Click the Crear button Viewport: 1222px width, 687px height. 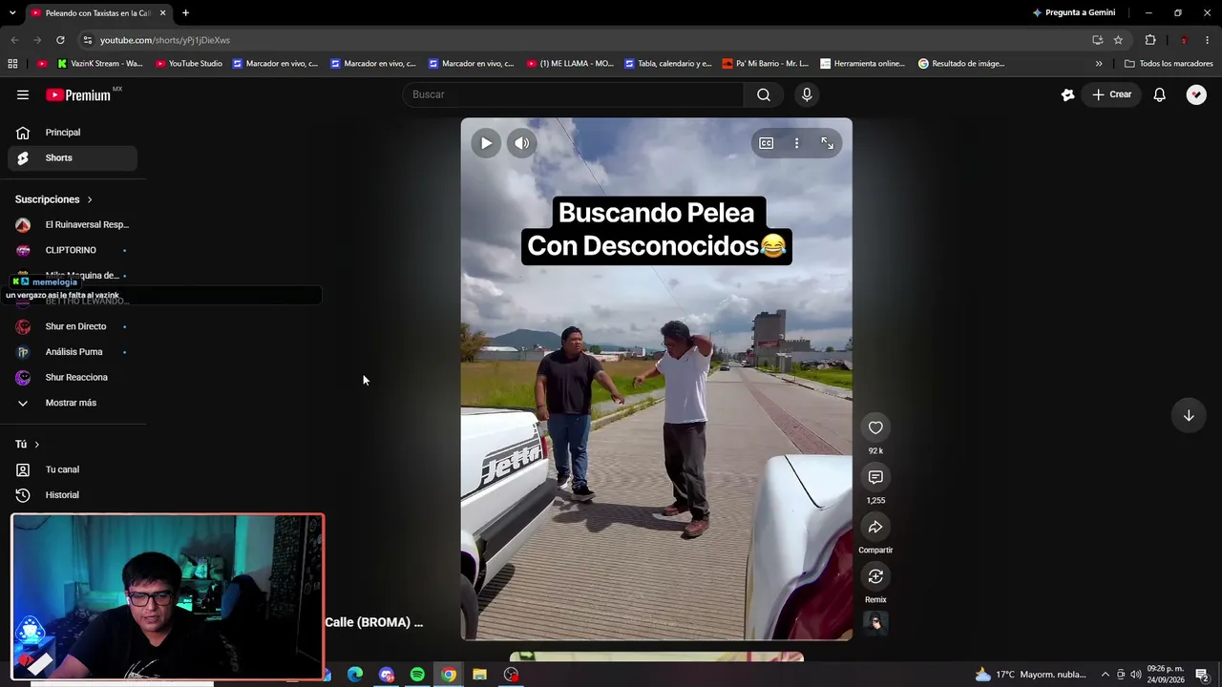(x=1112, y=94)
